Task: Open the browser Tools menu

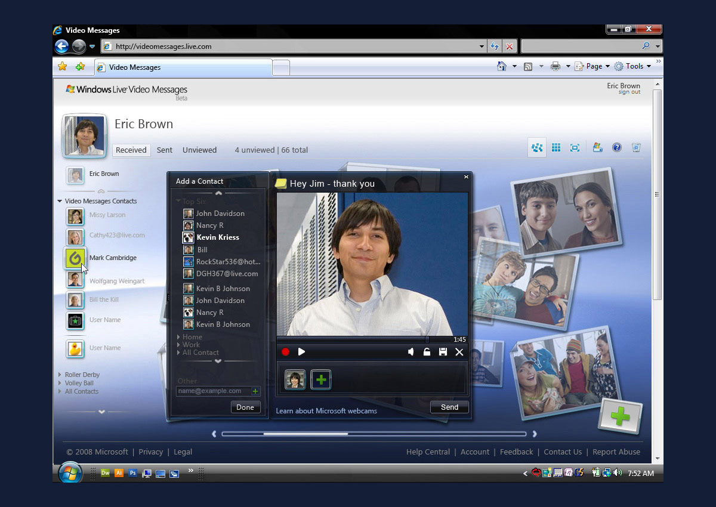Action: (632, 66)
